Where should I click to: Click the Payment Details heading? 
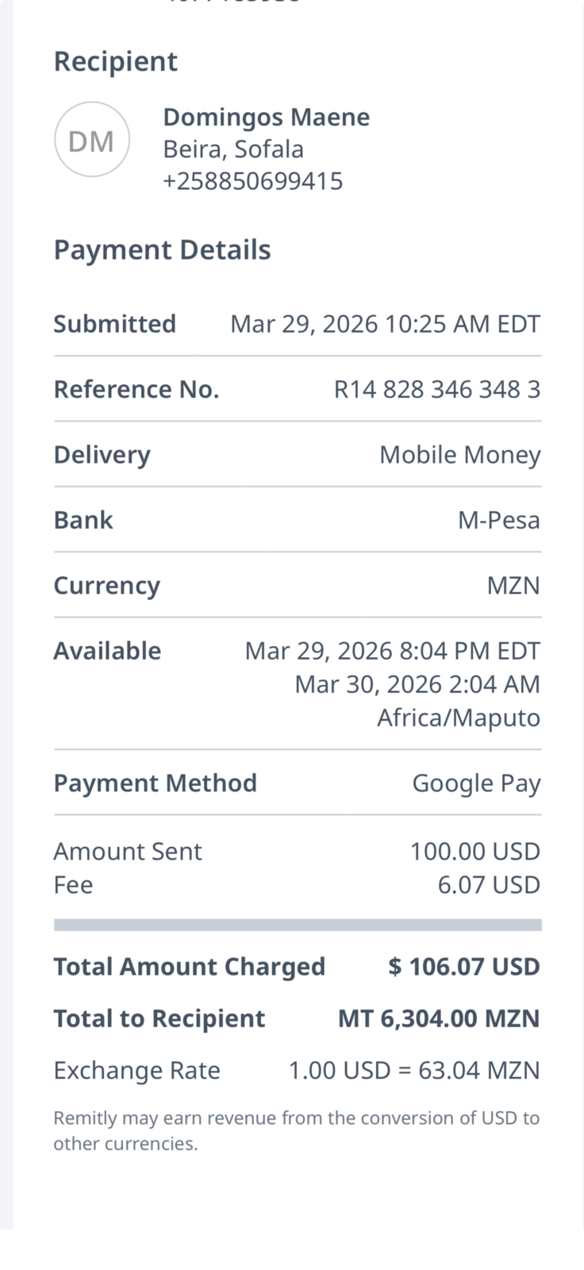tap(162, 250)
